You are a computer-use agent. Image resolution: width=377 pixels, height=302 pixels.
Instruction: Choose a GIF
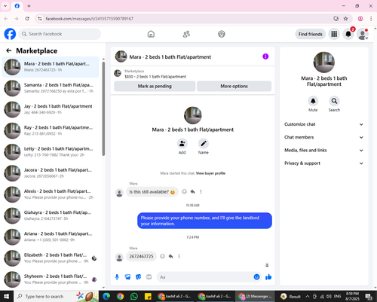click(x=149, y=277)
